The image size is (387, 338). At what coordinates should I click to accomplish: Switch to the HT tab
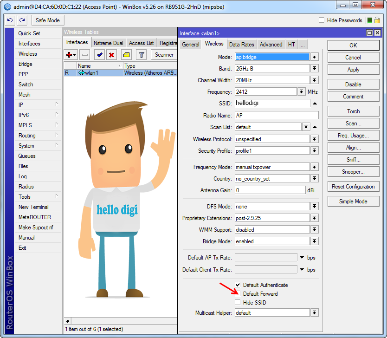pos(291,45)
